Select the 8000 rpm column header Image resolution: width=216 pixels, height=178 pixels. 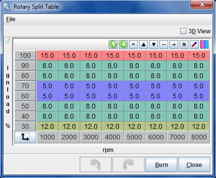[x=199, y=137]
